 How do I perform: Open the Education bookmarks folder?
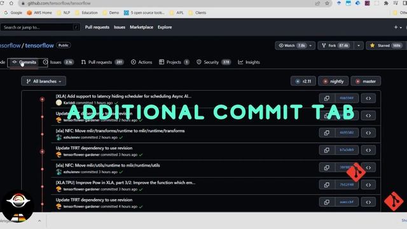[x=86, y=13]
